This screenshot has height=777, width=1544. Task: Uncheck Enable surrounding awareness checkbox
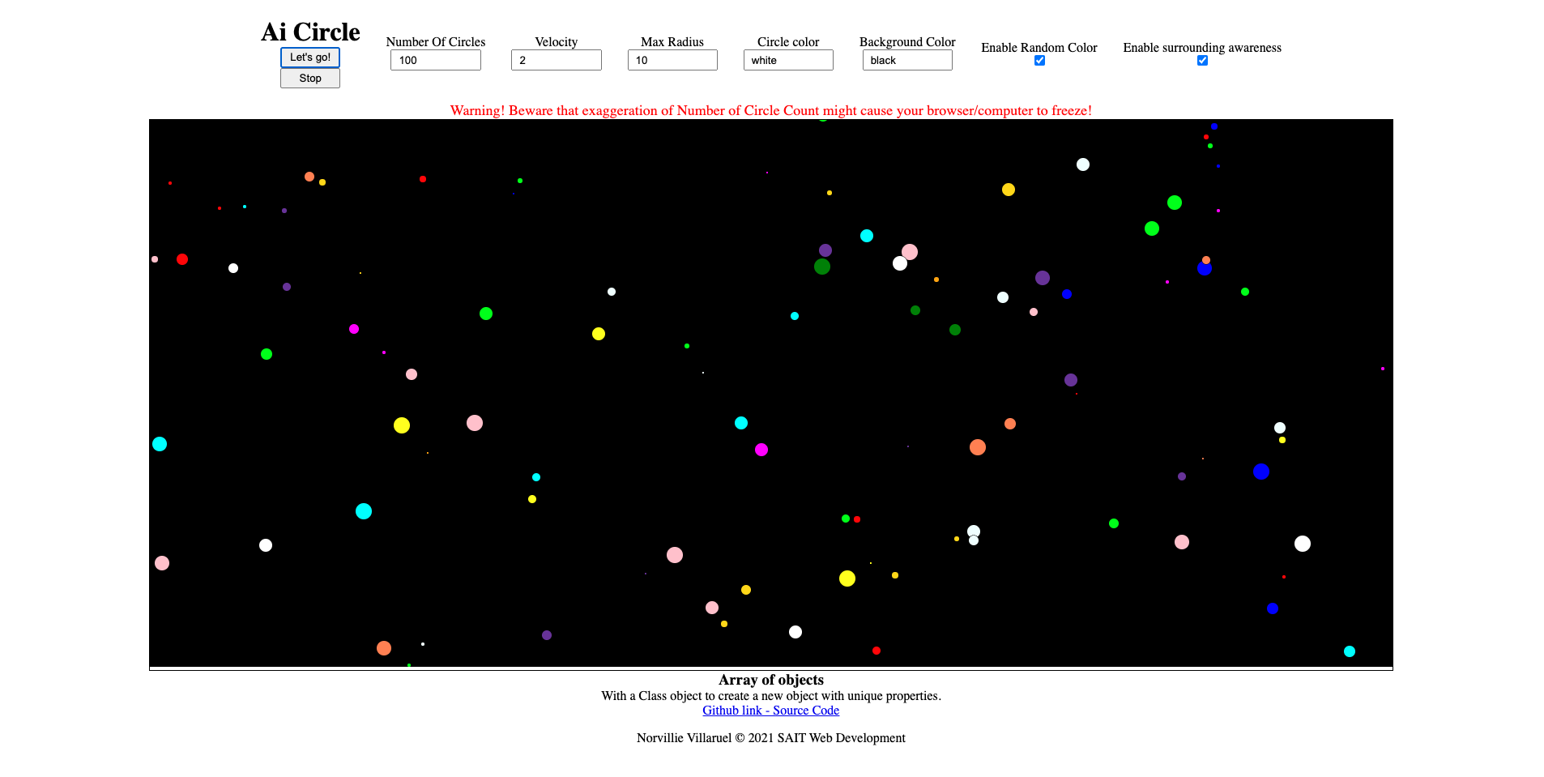click(x=1202, y=61)
